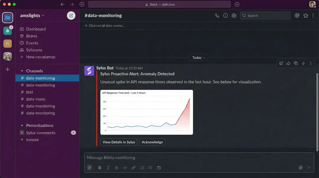
Task: Save the message for later
Action: (x=303, y=63)
